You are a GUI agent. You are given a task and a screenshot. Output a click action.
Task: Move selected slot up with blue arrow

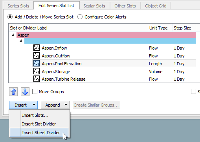pos(13,92)
